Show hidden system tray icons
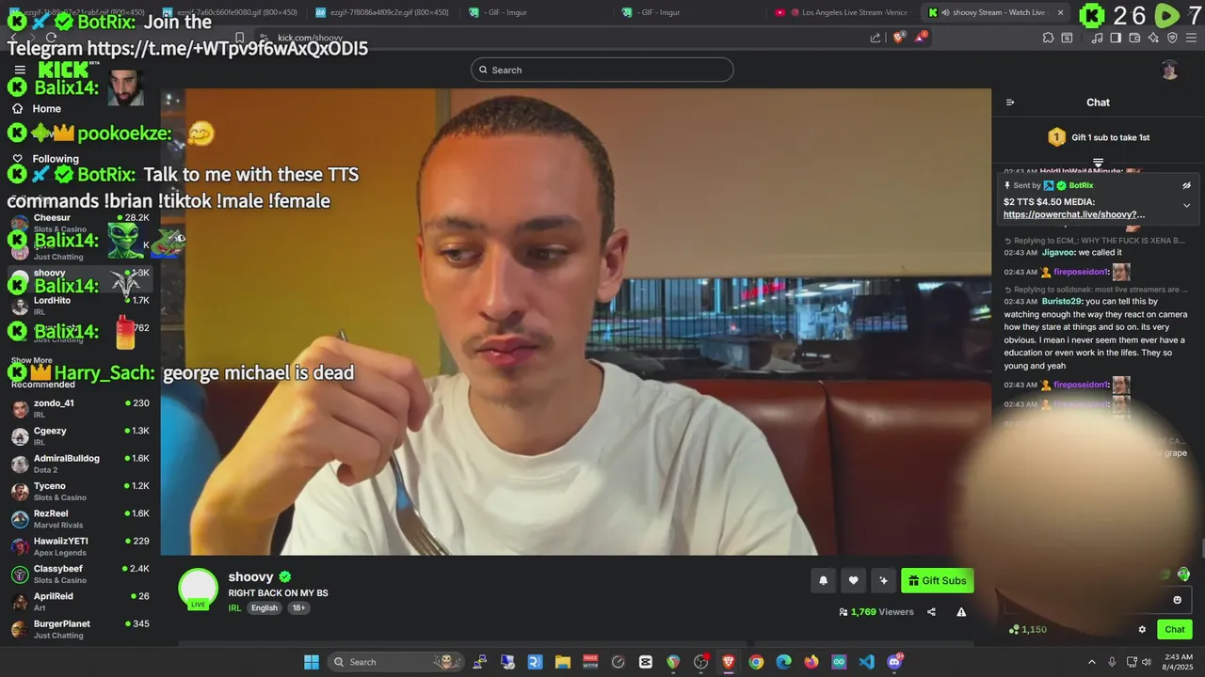The width and height of the screenshot is (1205, 677). 1092,662
